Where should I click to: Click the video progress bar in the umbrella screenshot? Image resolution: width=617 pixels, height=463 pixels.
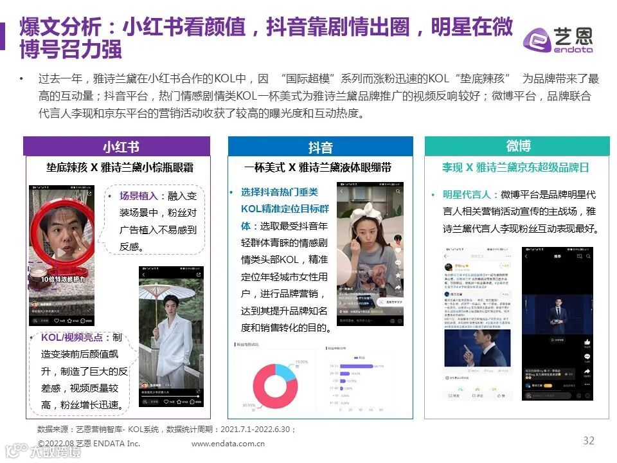coord(171,396)
